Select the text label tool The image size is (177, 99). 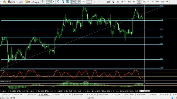118,2
